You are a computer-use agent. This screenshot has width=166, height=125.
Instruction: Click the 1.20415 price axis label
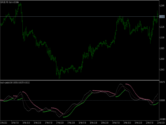pos(162,70)
